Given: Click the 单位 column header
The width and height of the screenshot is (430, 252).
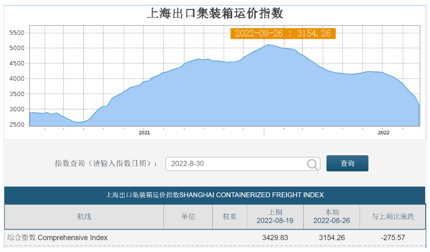Looking at the screenshot, I should [188, 217].
